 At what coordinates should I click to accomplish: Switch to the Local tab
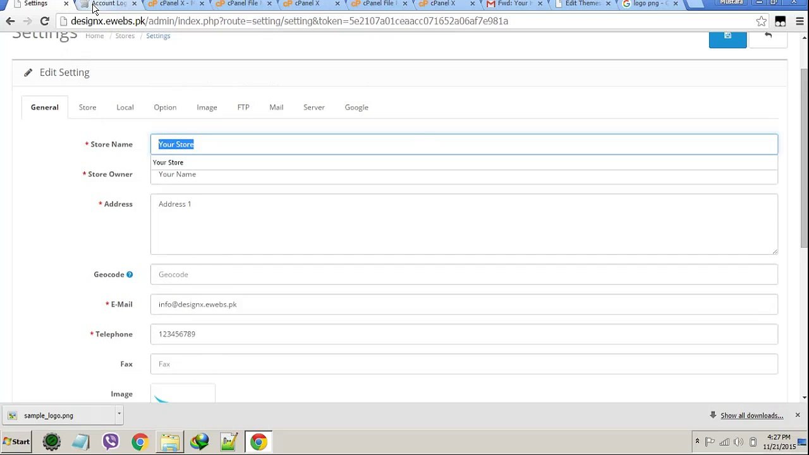pyautogui.click(x=125, y=107)
